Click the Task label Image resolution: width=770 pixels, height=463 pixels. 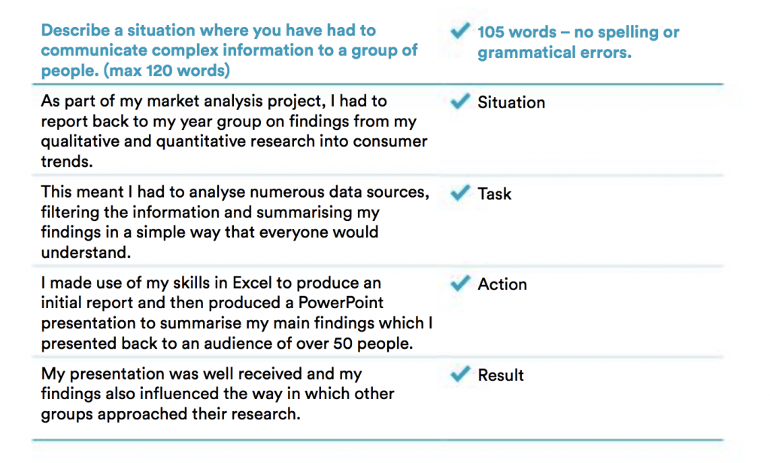(x=494, y=194)
